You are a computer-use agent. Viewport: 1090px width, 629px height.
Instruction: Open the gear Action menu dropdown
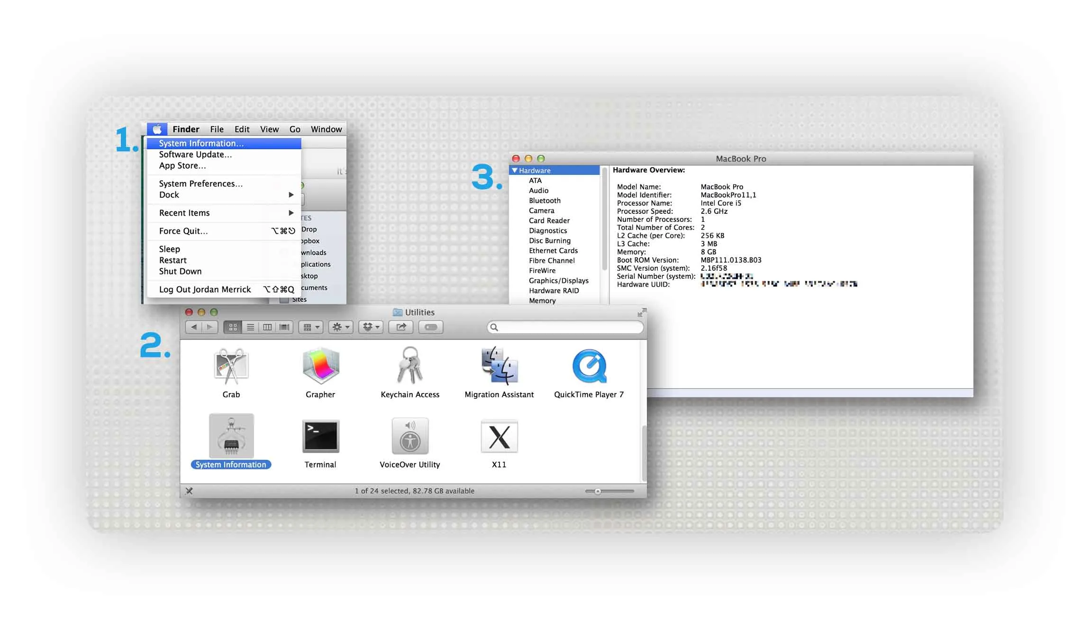(341, 327)
